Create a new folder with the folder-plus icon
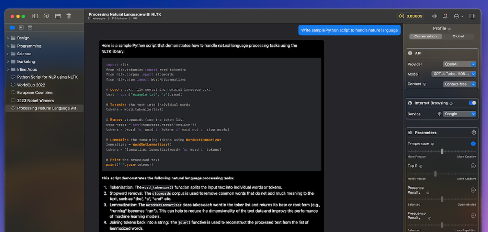The height and width of the screenshot is (232, 488). [58, 16]
